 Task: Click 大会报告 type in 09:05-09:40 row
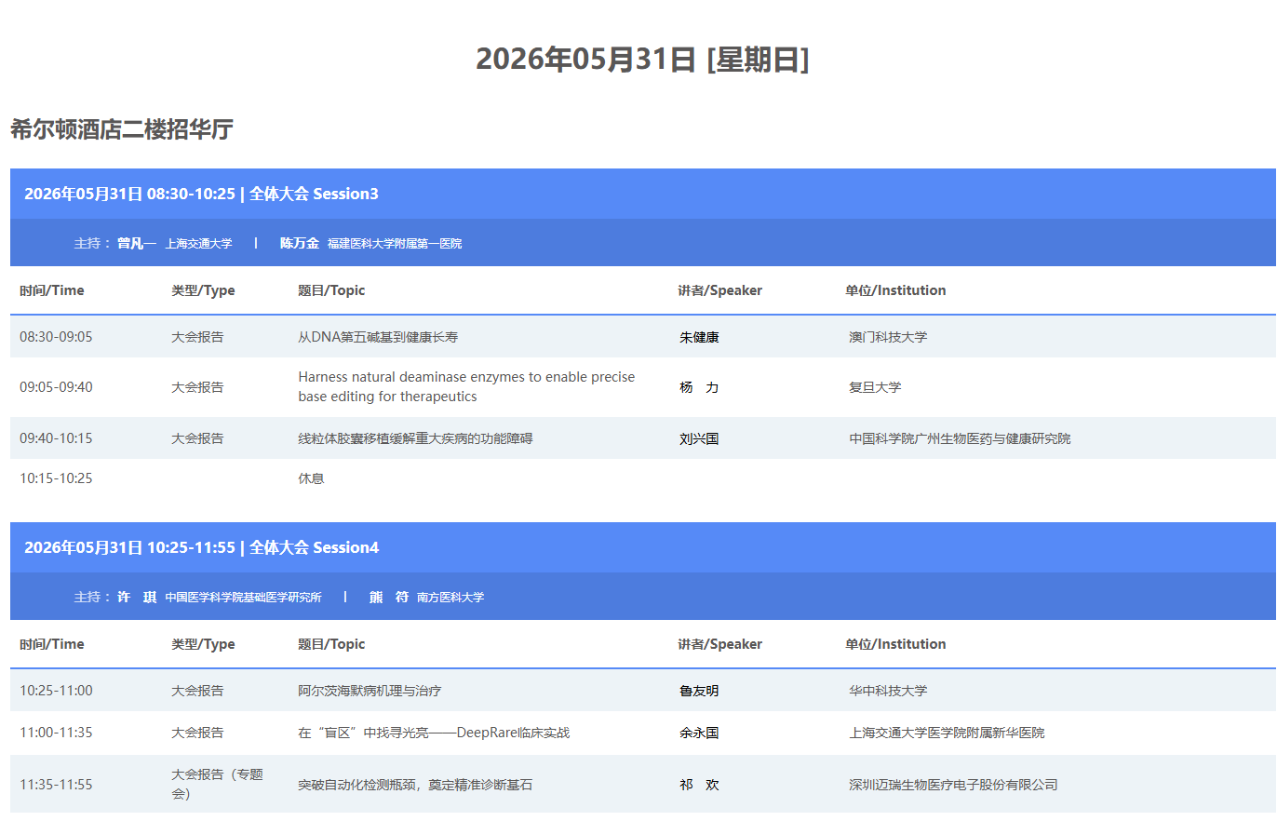click(197, 387)
